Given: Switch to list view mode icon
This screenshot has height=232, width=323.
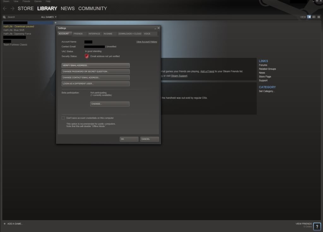Looking at the screenshot, I should click(x=314, y=17).
